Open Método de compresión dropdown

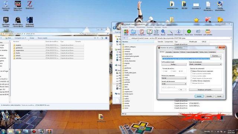pyautogui.click(x=174, y=78)
